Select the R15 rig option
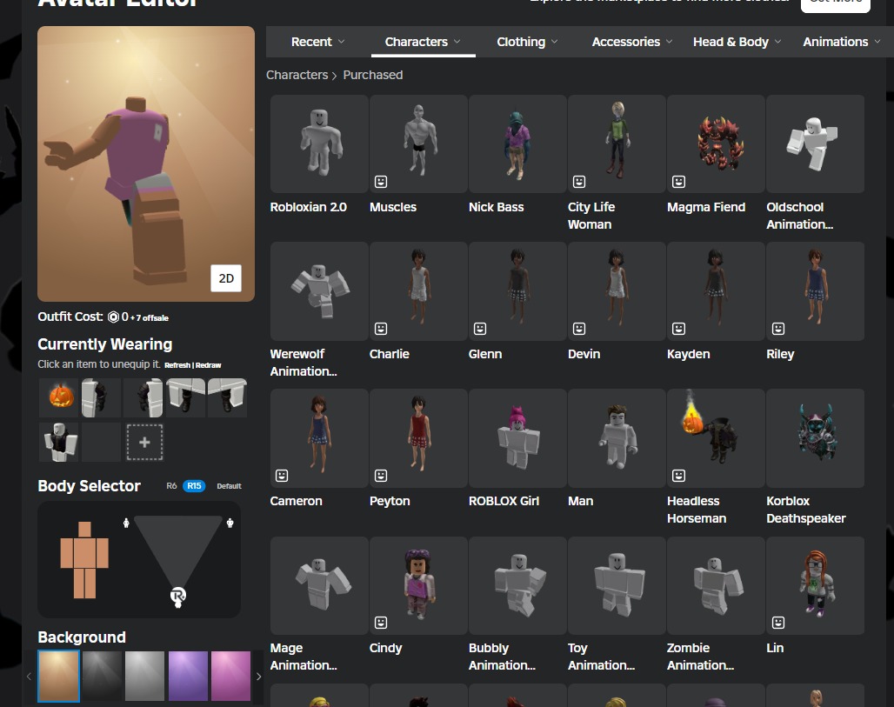 (193, 486)
